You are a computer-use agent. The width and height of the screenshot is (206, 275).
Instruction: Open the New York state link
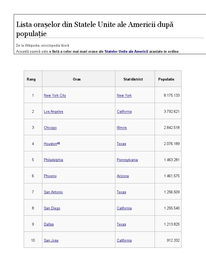(124, 95)
